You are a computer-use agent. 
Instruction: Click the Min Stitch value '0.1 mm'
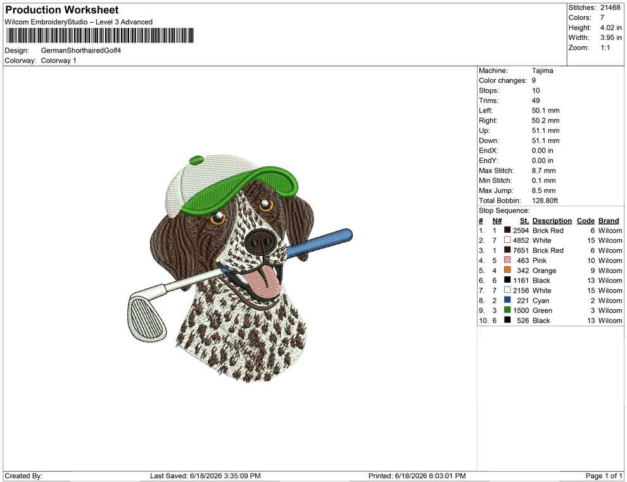pyautogui.click(x=544, y=180)
